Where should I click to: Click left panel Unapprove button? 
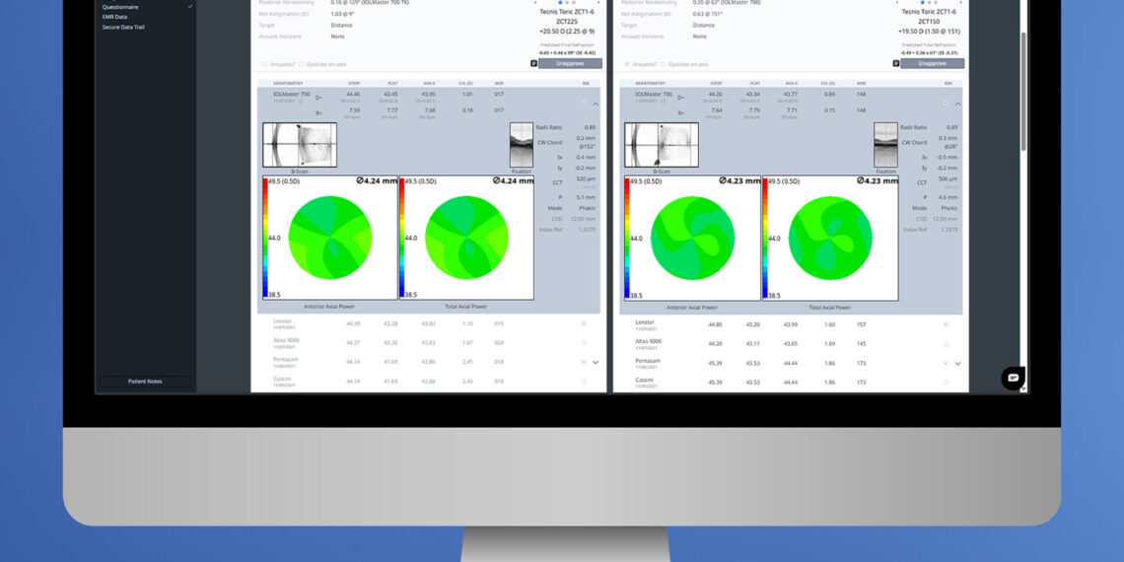(570, 63)
